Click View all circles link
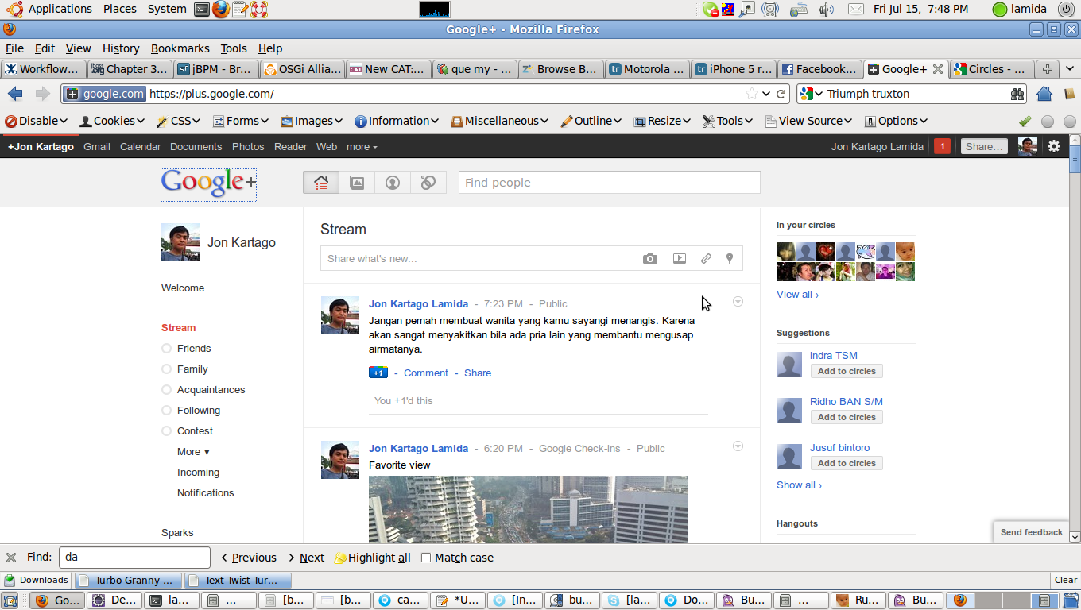Screen dimensions: 1081x610 click(797, 295)
